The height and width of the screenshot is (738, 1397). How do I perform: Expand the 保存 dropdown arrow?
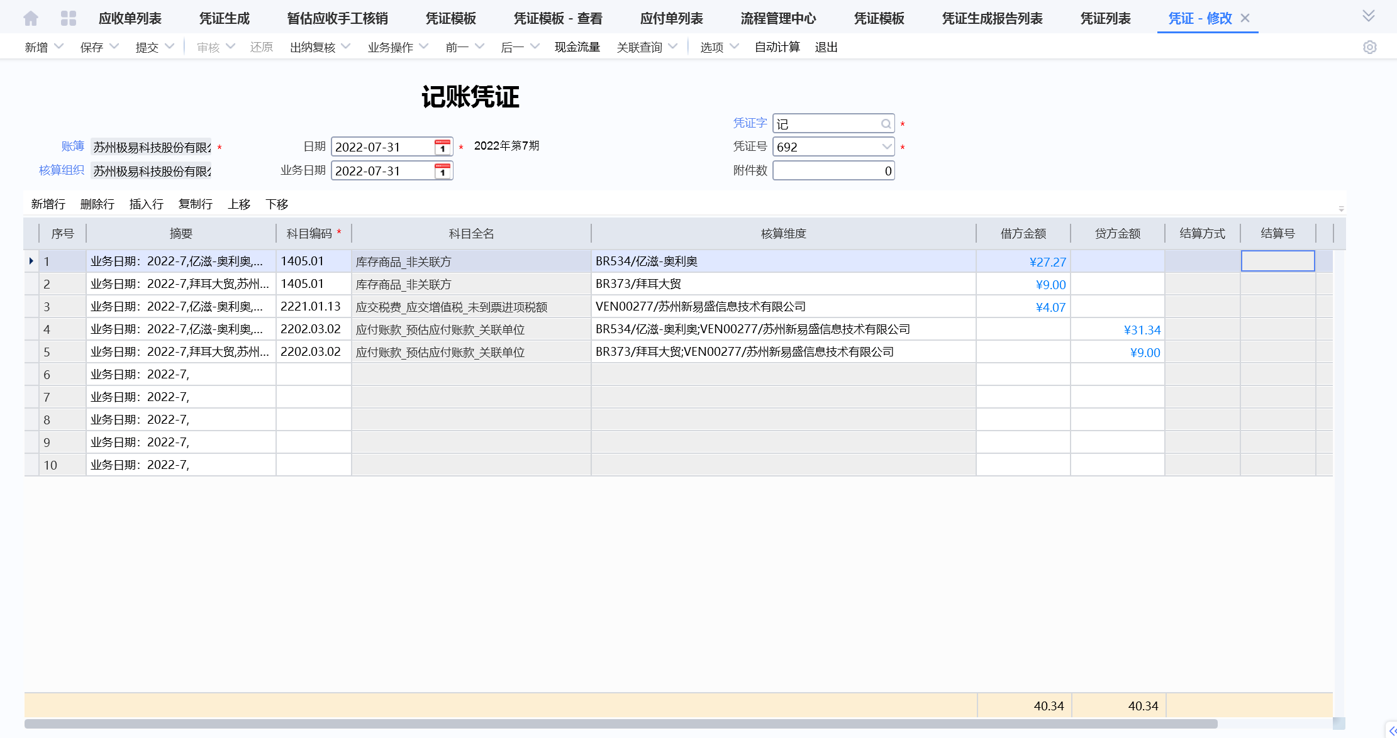pos(114,46)
